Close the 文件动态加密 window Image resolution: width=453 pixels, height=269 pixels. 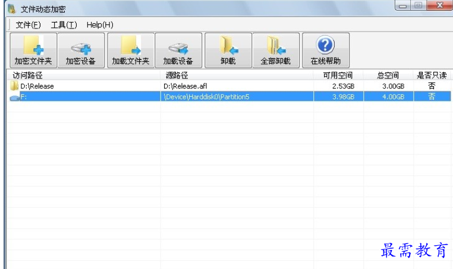[x=439, y=5]
